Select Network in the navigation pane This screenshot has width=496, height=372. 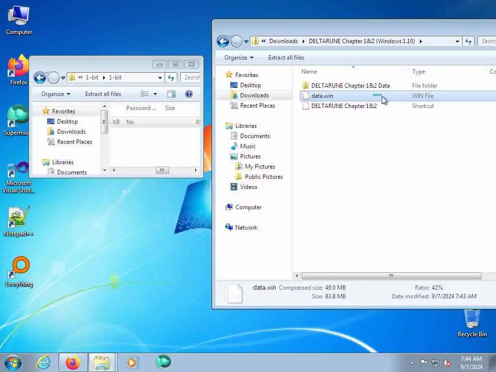click(246, 228)
